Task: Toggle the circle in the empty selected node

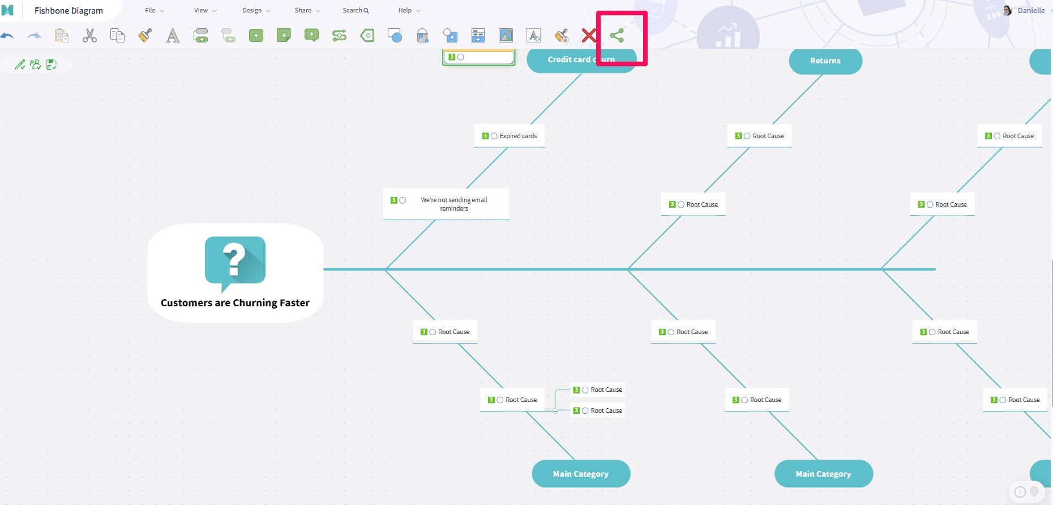Action: [x=461, y=57]
